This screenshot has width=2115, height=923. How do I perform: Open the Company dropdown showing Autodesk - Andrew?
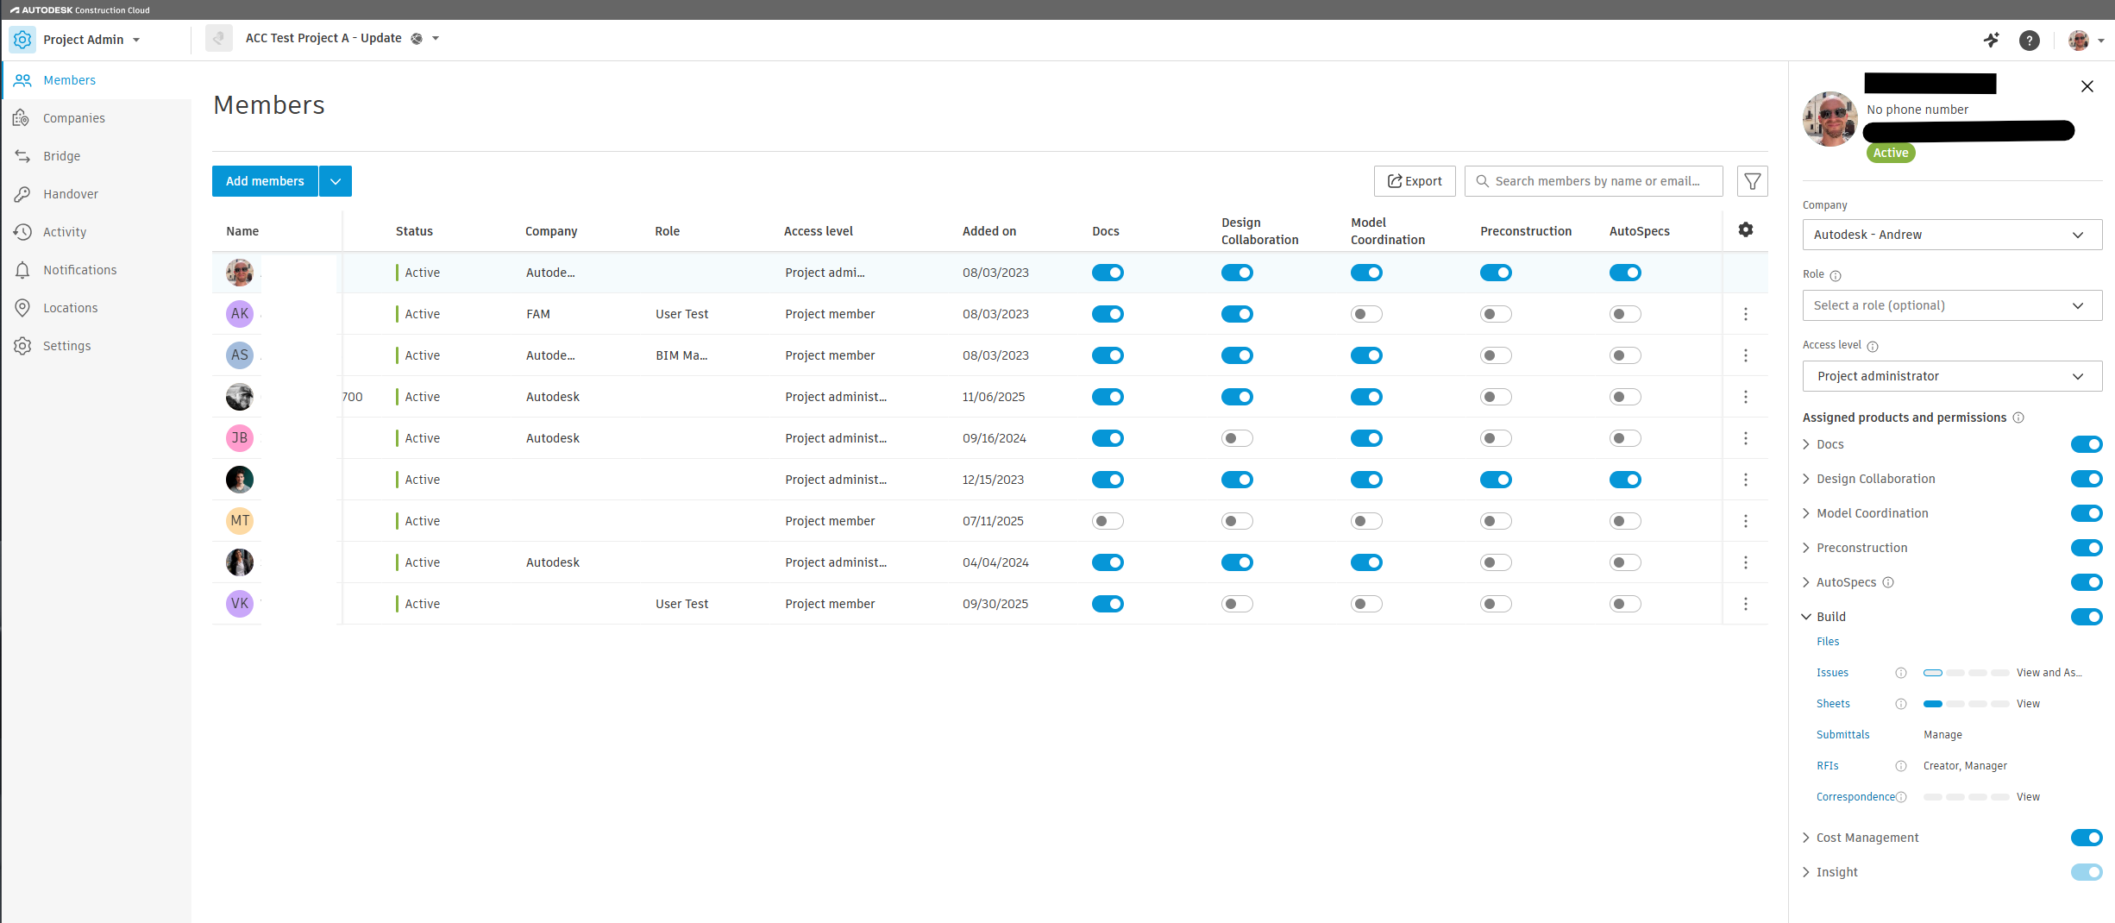coord(1952,235)
